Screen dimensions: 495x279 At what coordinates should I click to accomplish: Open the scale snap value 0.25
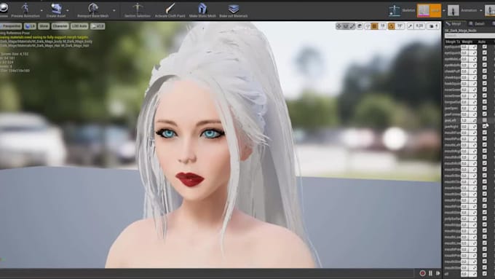[419, 26]
